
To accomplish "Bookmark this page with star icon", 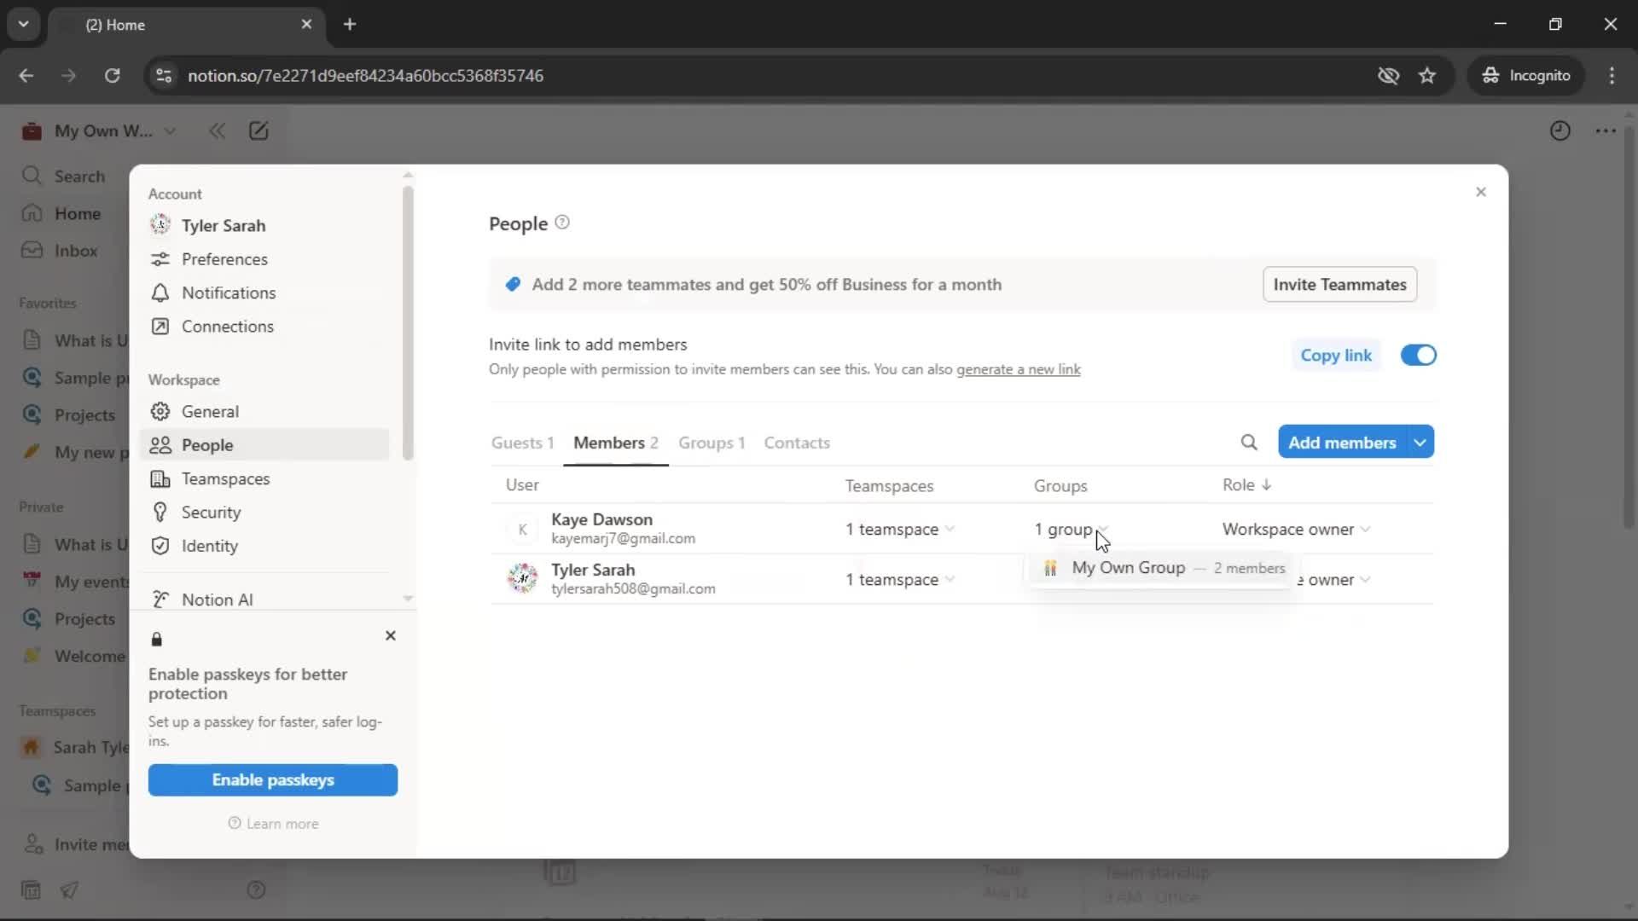I will coord(1427,75).
